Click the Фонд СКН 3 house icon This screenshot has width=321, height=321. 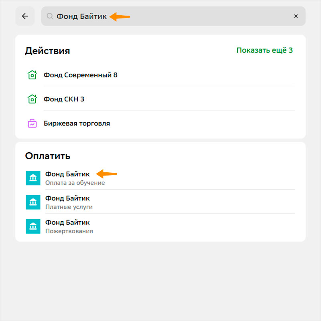tap(32, 99)
